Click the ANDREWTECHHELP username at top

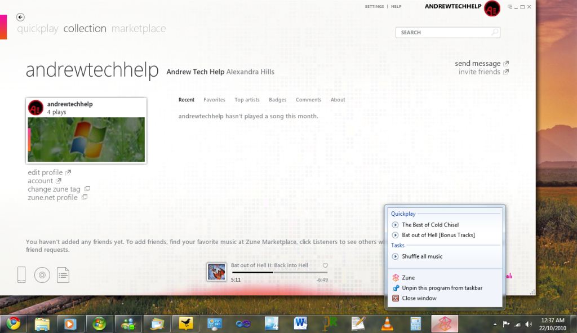pyautogui.click(x=452, y=6)
